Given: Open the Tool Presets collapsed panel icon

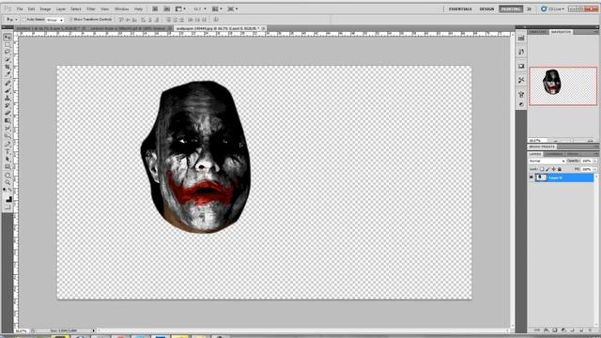Looking at the screenshot, I should pyautogui.click(x=521, y=80).
